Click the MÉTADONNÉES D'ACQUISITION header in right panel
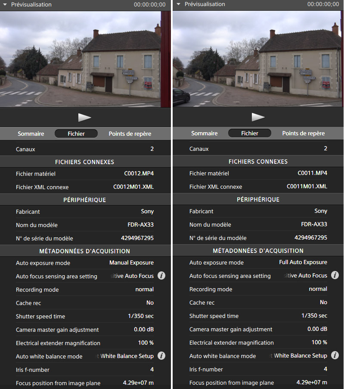Viewport: 344px width, 389px height. 258,250
